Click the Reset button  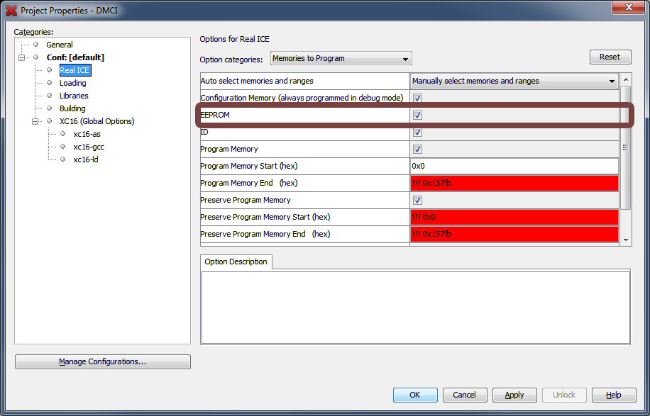tap(610, 57)
